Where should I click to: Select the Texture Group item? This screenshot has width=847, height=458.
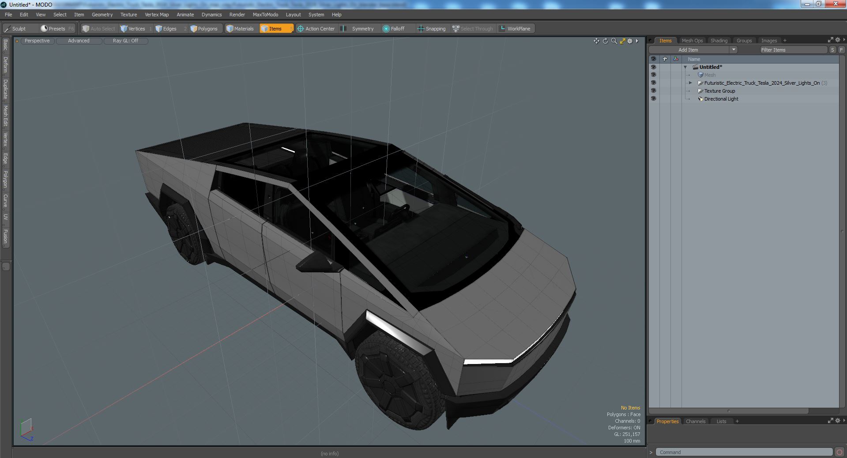719,91
